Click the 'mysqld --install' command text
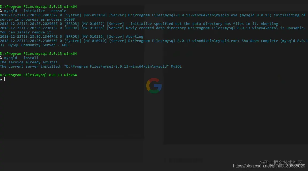The image size is (308, 171). (21, 58)
